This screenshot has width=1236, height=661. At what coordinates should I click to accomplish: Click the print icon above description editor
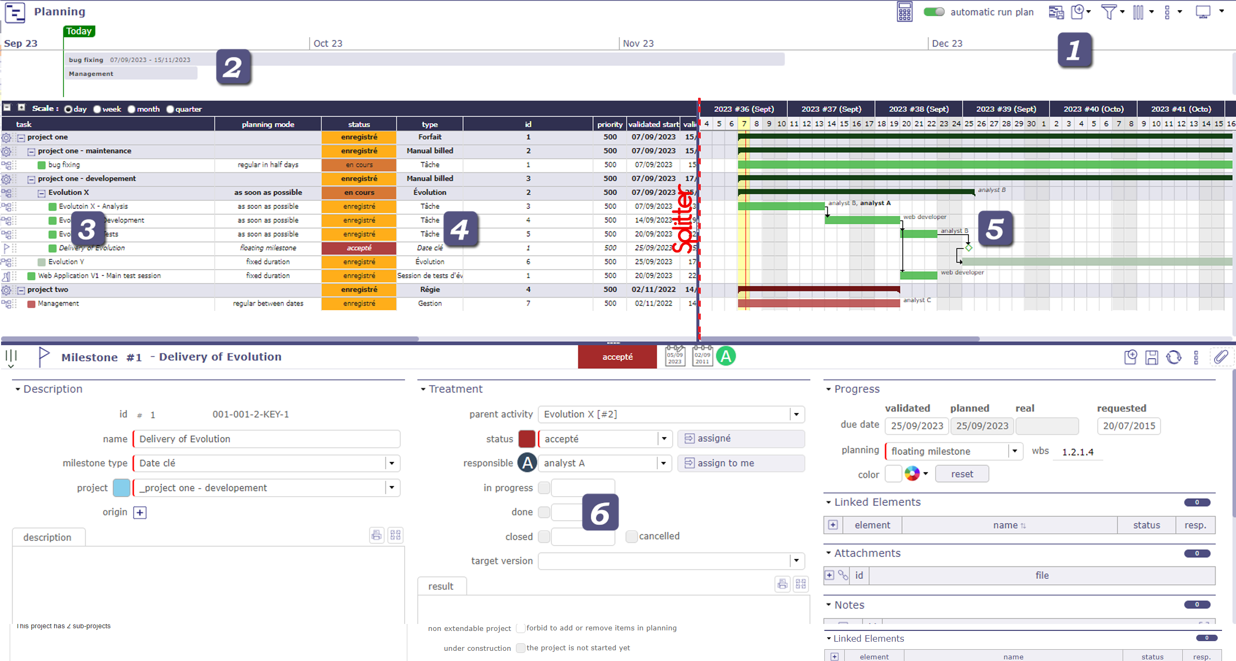(x=377, y=535)
